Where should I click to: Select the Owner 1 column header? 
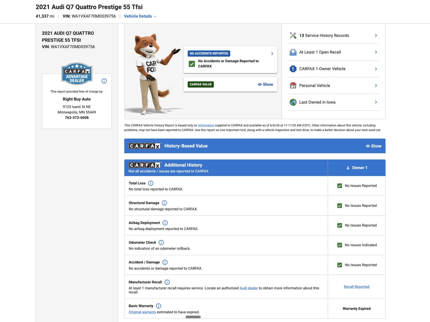(356, 168)
